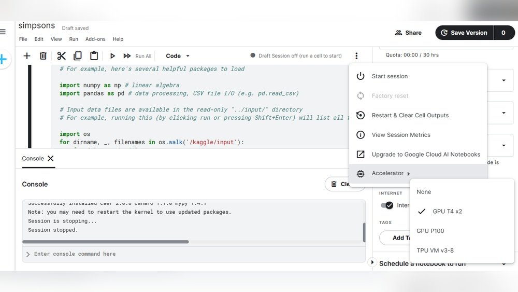The height and width of the screenshot is (292, 518).
Task: Select GPU T4 x2 accelerator option
Action: 447,212
